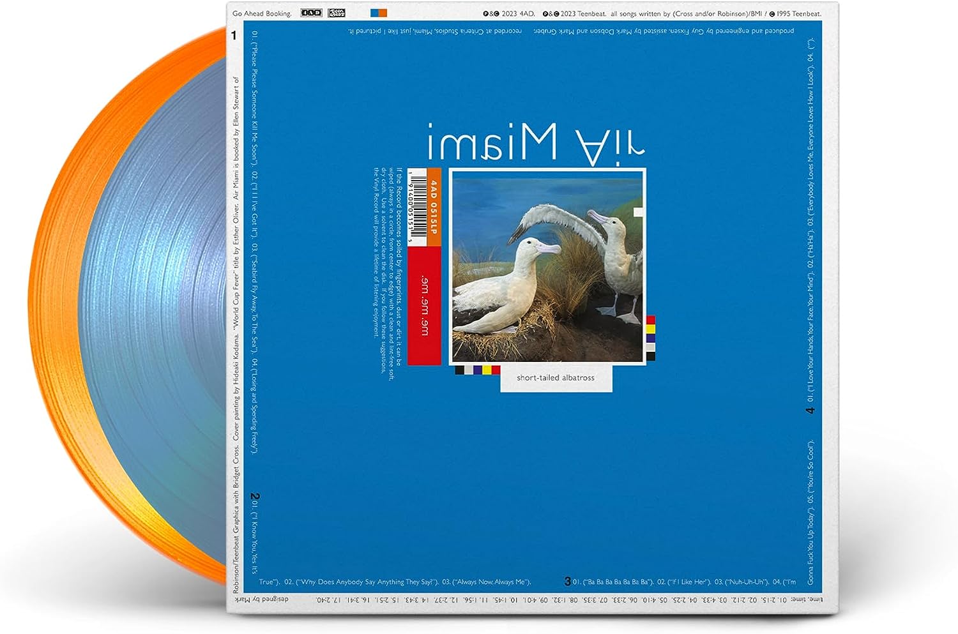958x634 pixels.
Task: Click the short-tailed albatross caption
Action: (x=556, y=378)
